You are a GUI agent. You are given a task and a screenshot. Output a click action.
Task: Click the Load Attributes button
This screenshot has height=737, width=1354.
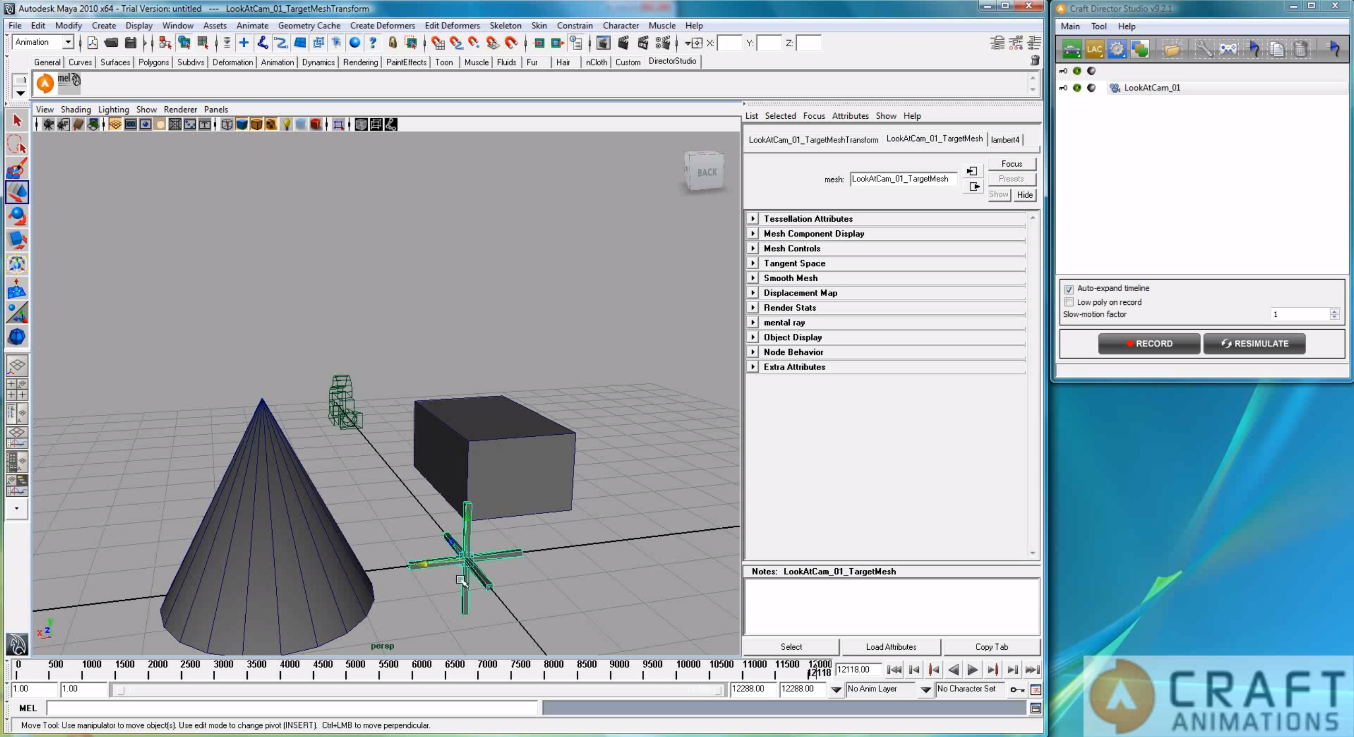coord(890,647)
